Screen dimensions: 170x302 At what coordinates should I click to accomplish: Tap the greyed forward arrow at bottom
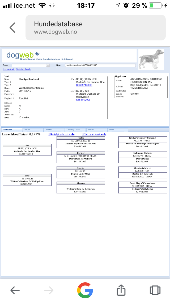point(49,290)
